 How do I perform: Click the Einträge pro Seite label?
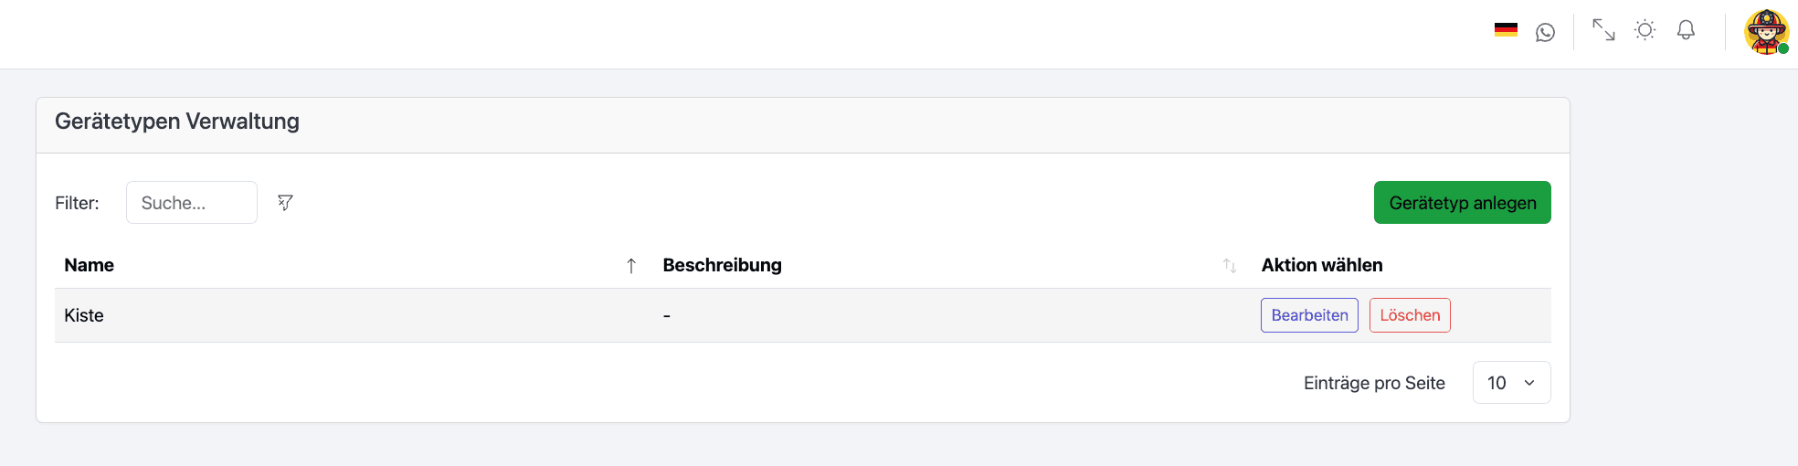coord(1374,384)
